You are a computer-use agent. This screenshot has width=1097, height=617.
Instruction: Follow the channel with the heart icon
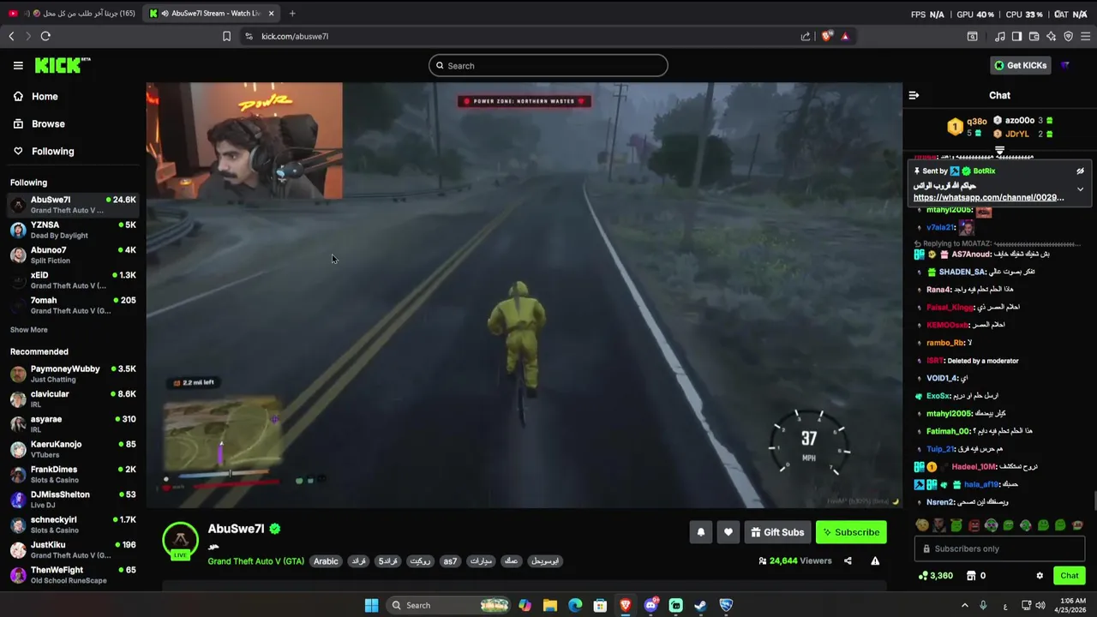tap(728, 532)
